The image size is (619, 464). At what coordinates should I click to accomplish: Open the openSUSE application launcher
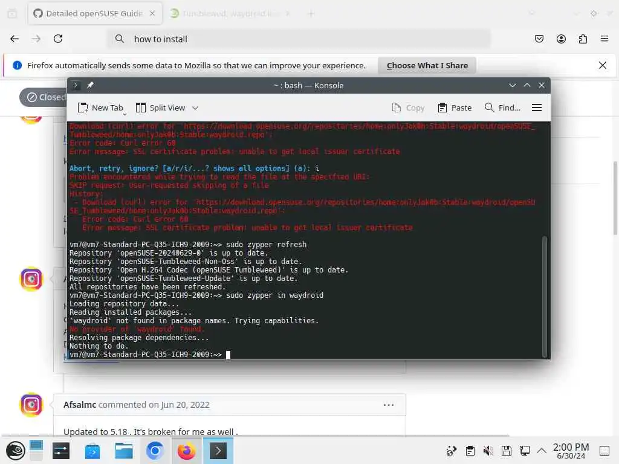[16, 451]
